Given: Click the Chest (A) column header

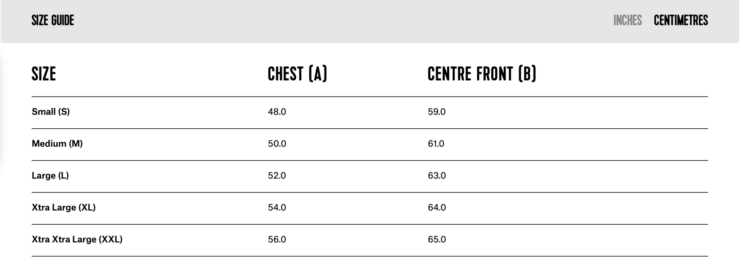Looking at the screenshot, I should point(297,74).
